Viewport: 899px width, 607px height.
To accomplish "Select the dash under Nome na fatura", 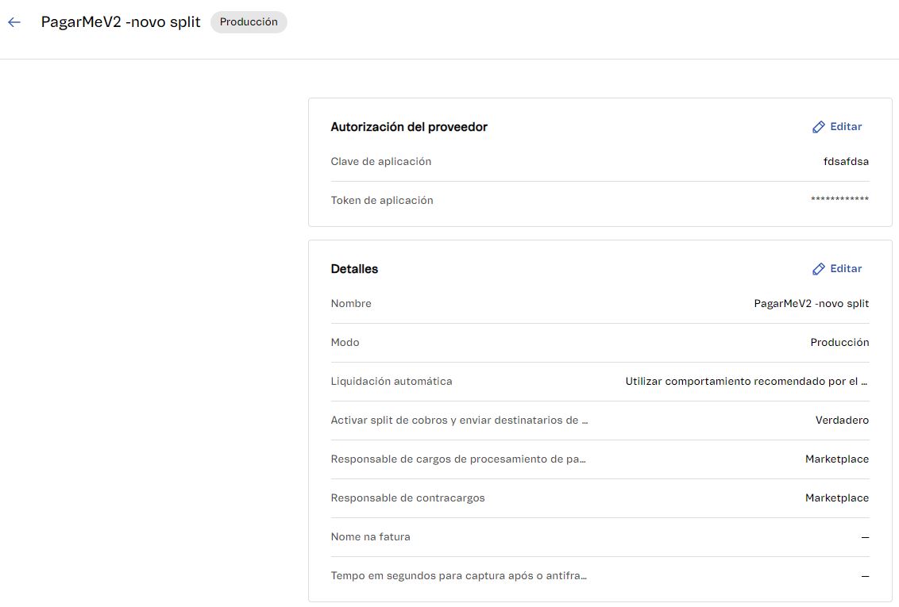I will pos(865,536).
